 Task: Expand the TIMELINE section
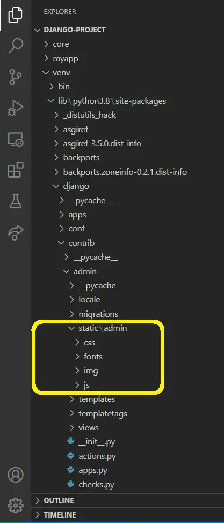click(x=128, y=515)
